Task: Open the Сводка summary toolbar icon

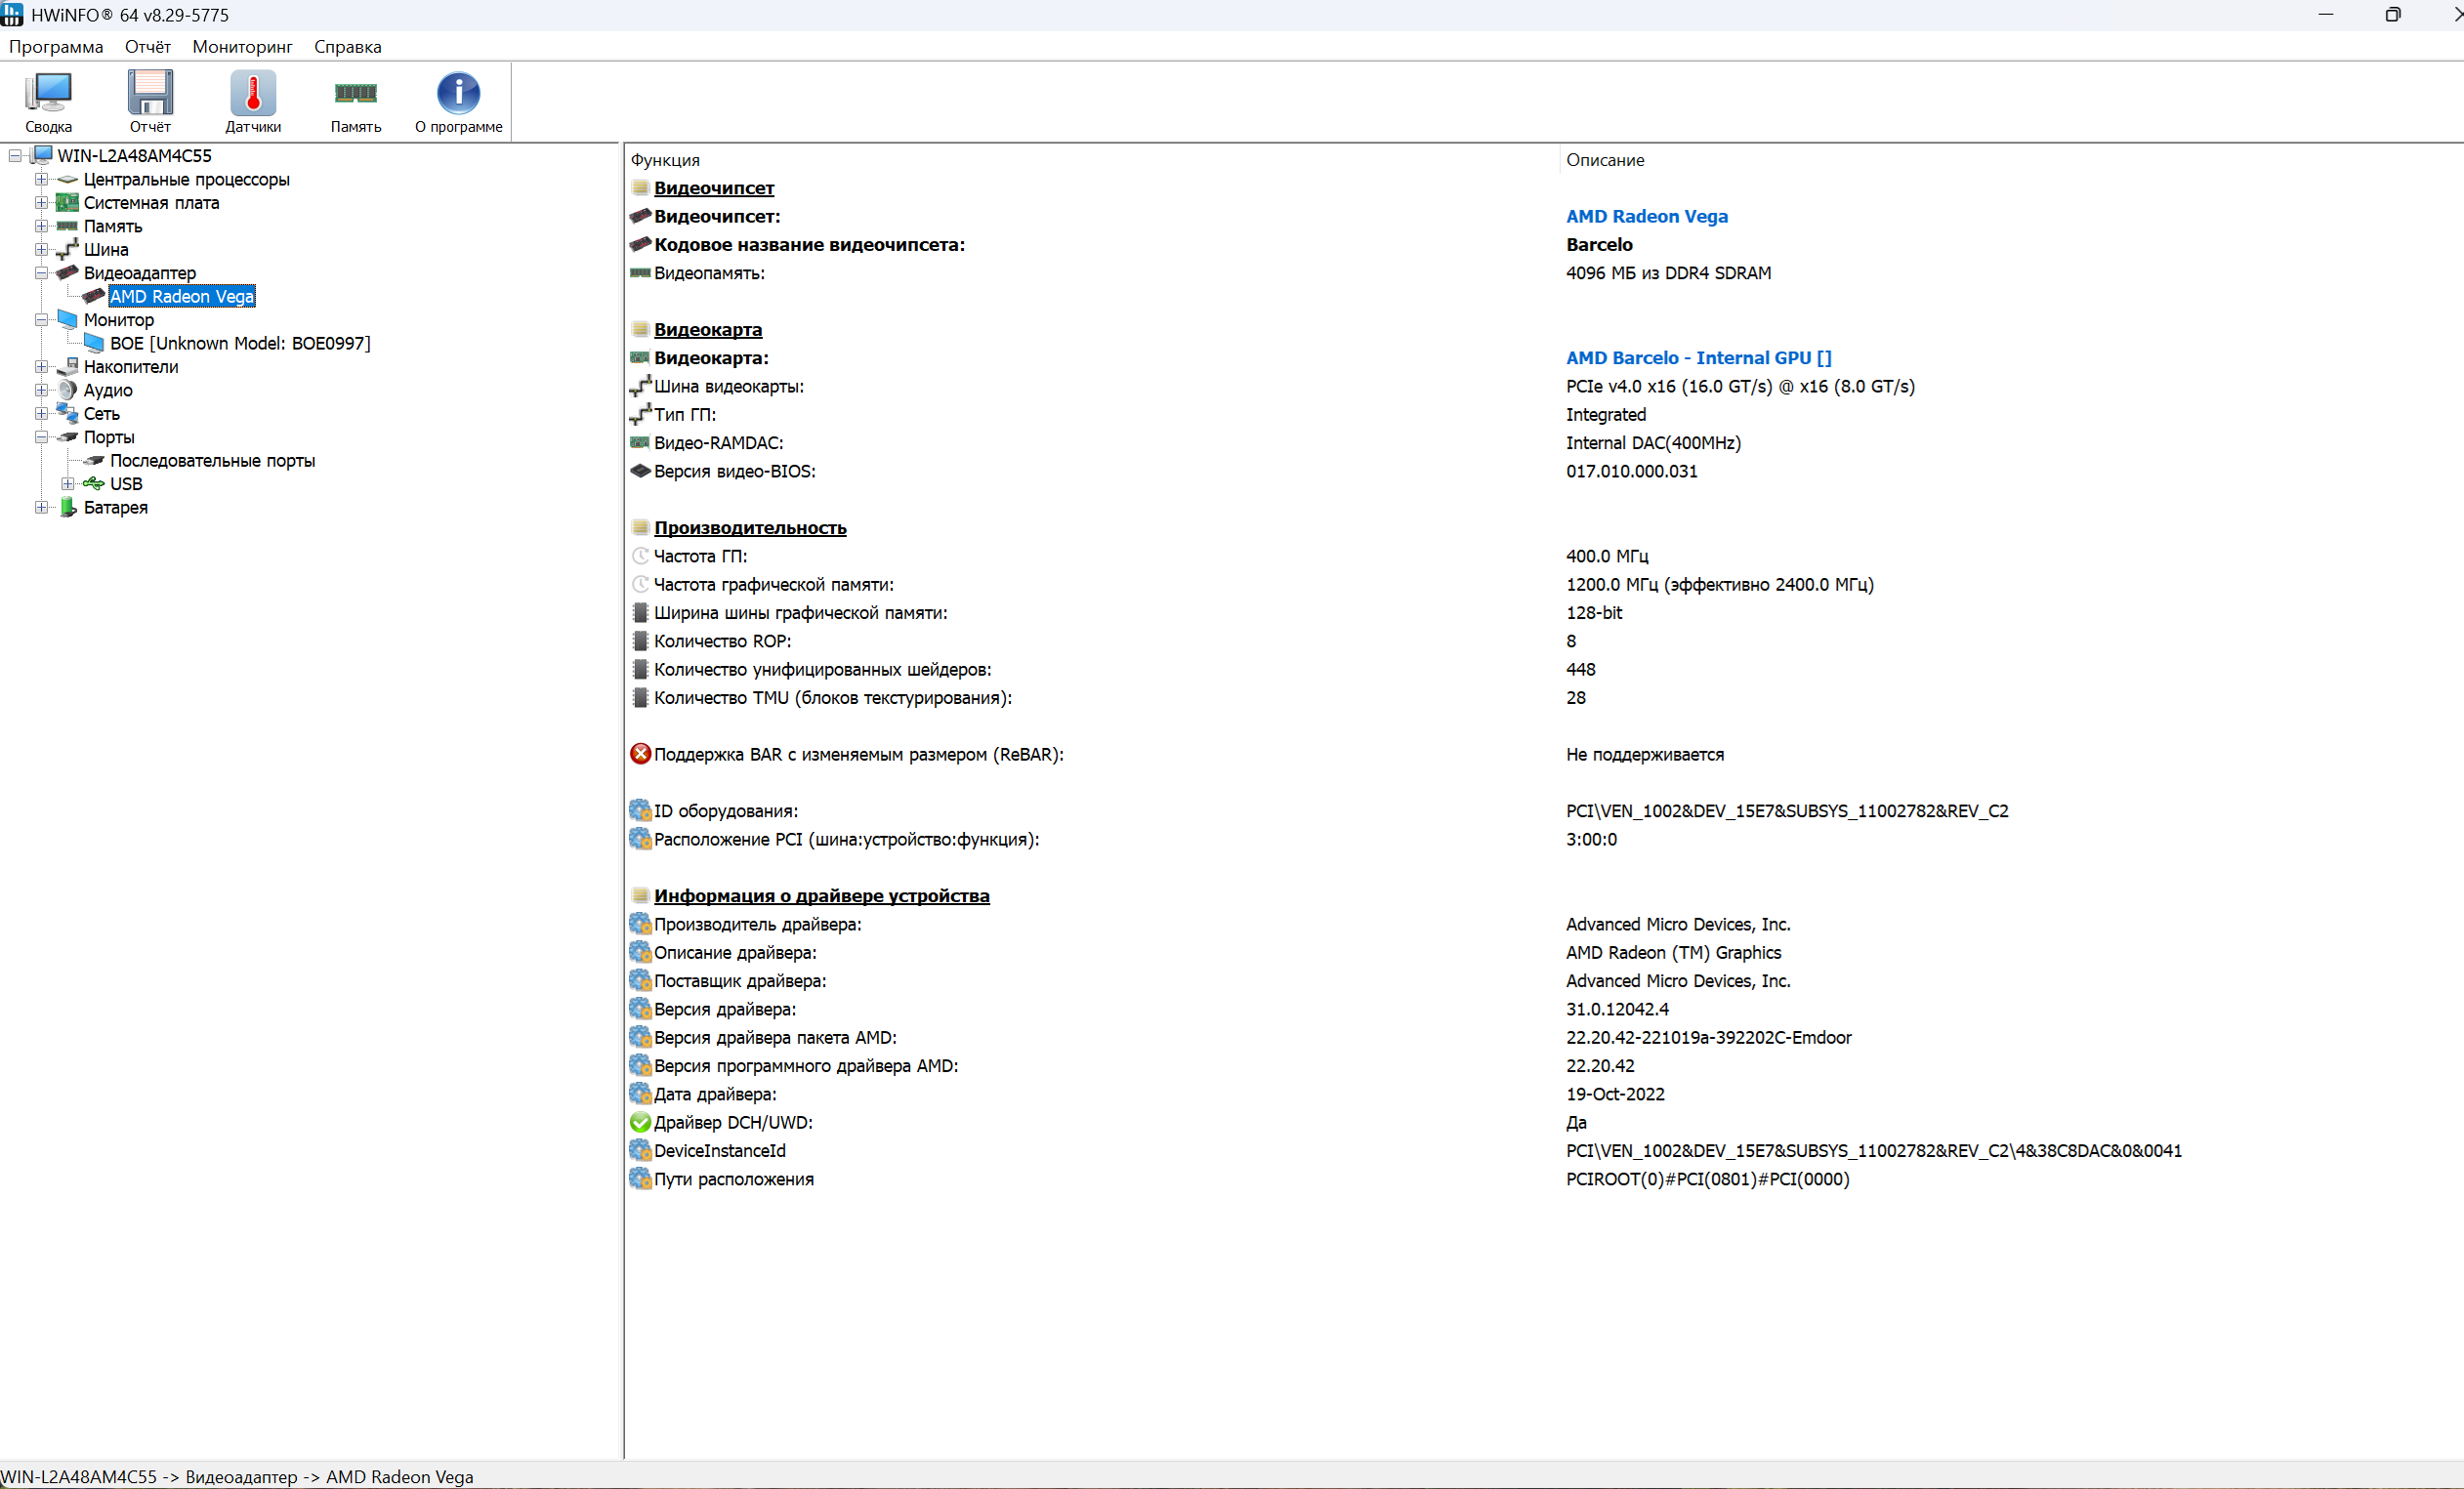Action: click(x=48, y=93)
